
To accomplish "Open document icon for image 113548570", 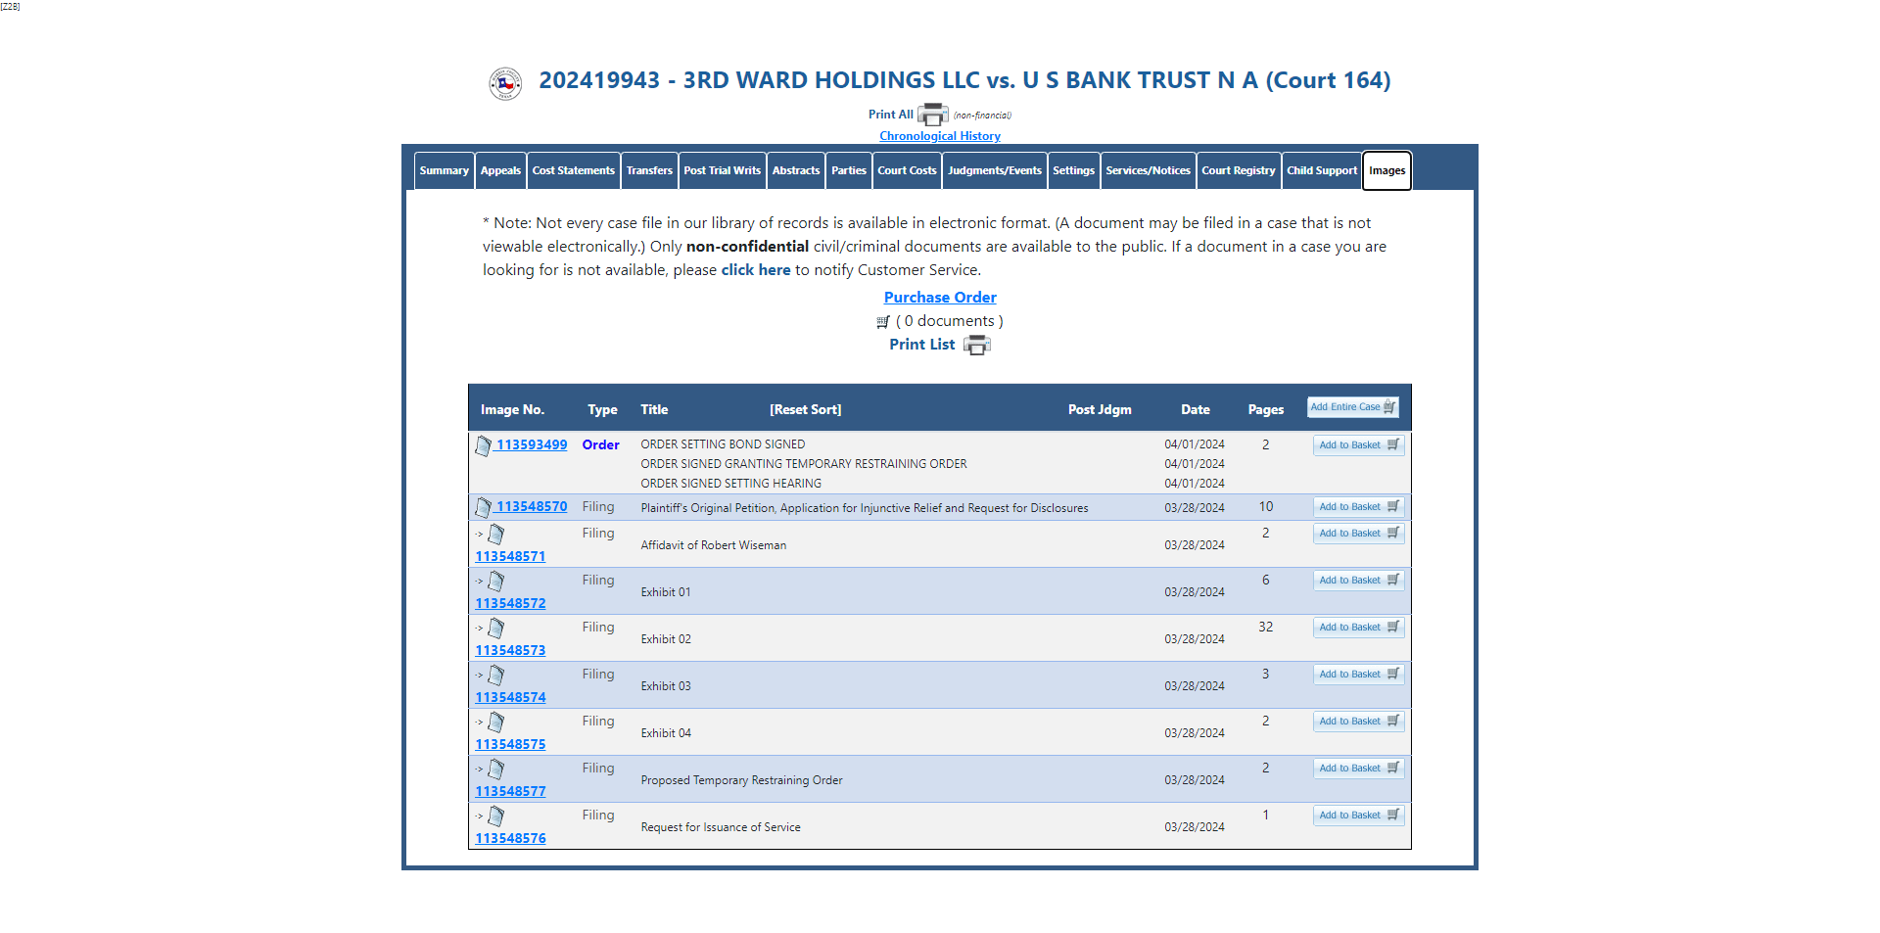I will click(x=483, y=507).
